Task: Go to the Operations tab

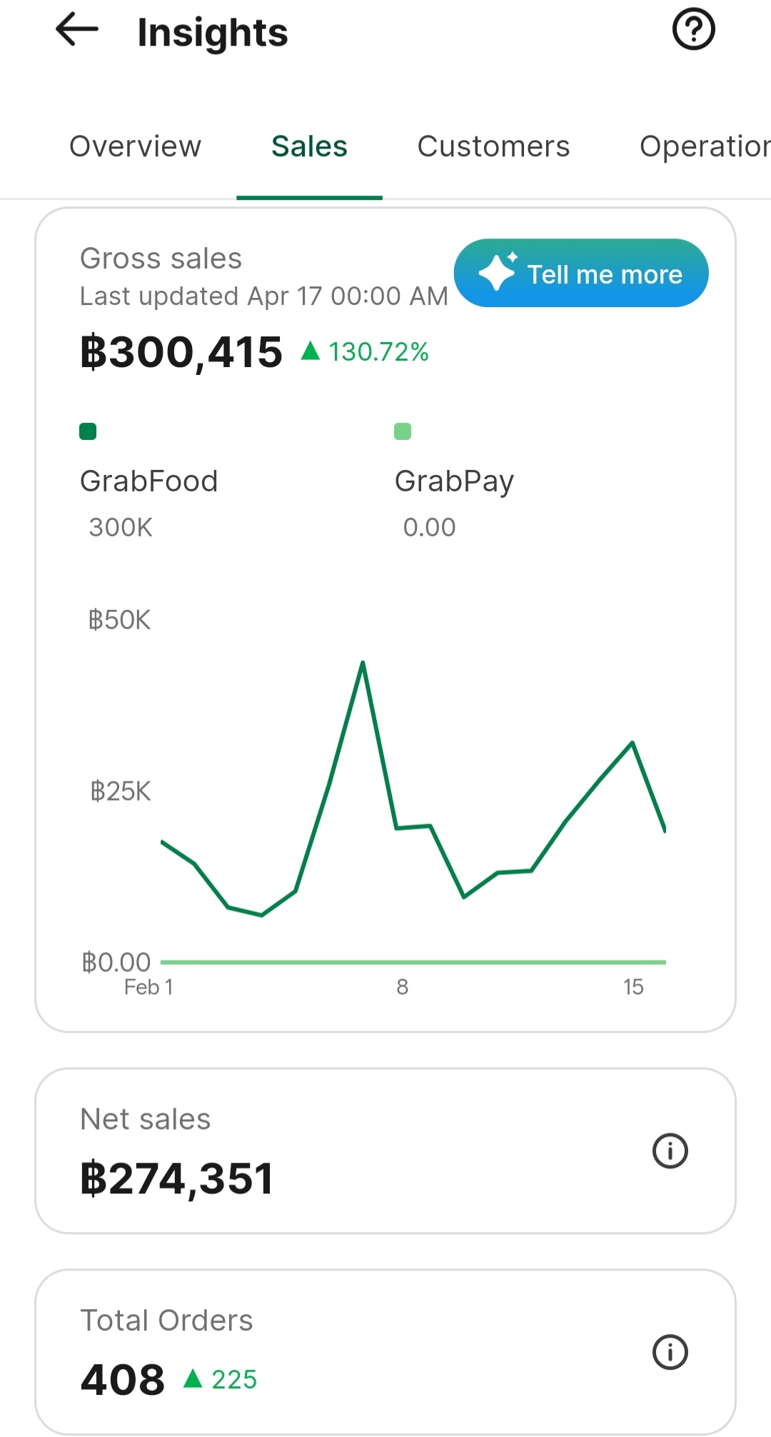Action: [705, 146]
